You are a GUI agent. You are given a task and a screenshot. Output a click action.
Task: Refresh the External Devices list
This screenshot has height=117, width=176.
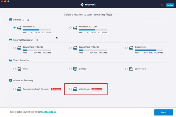(x=37, y=40)
